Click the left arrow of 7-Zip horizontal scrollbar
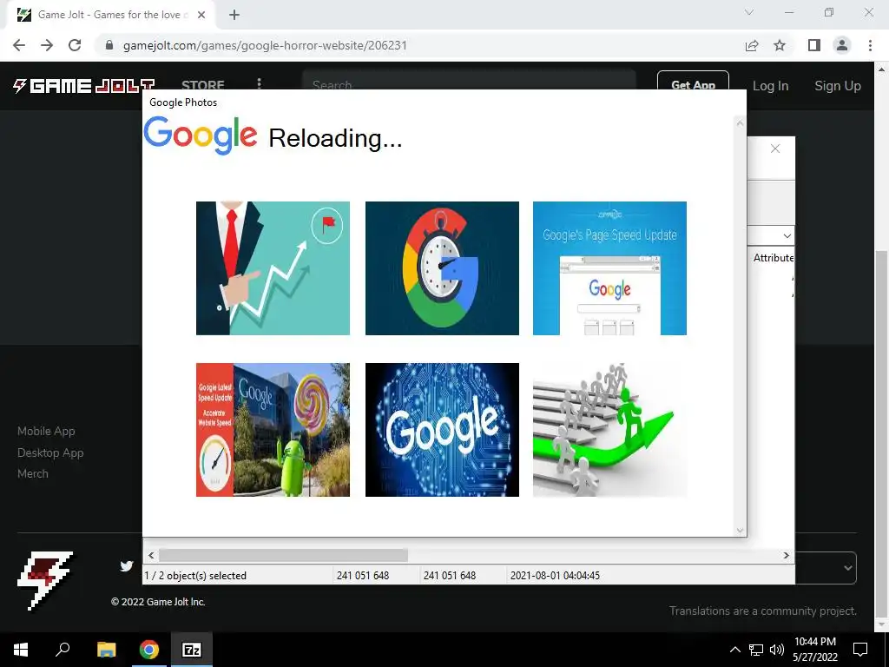The height and width of the screenshot is (667, 889). (x=151, y=555)
